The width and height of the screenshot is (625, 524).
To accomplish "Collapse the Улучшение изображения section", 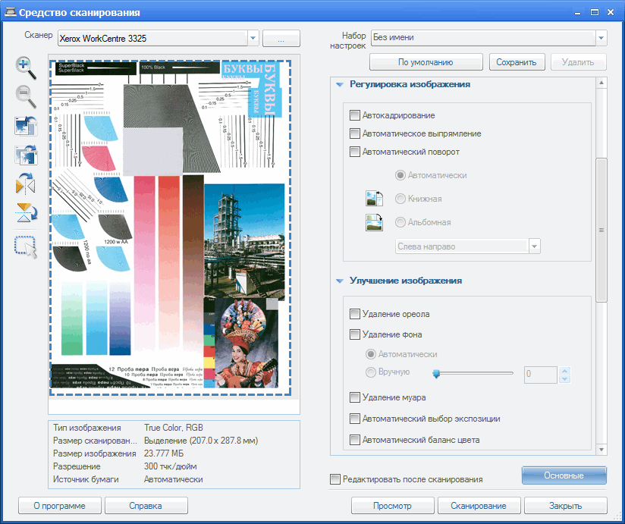I will 340,281.
